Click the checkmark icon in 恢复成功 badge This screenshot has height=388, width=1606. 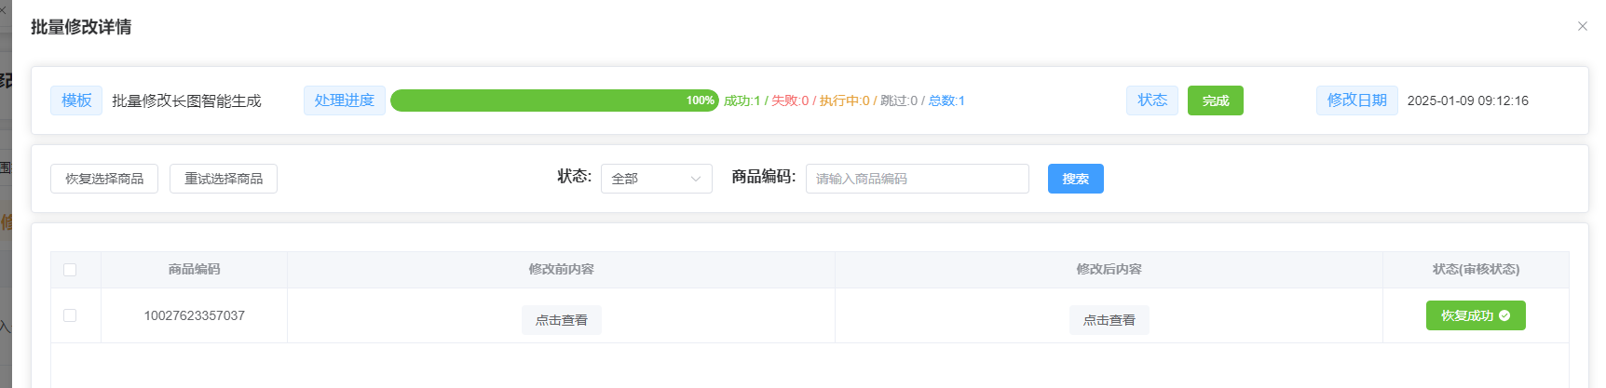click(1504, 315)
